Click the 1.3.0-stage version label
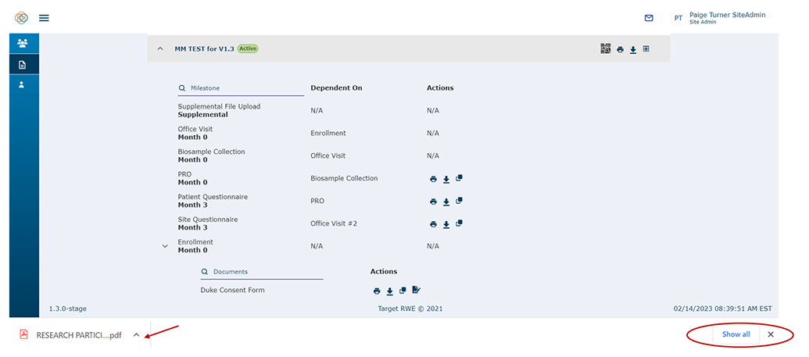 point(67,309)
